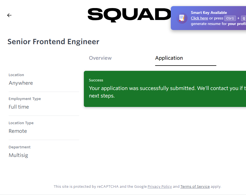246x195 pixels.
Task: Click the 'Success' label in the banner
Action: tap(96, 80)
